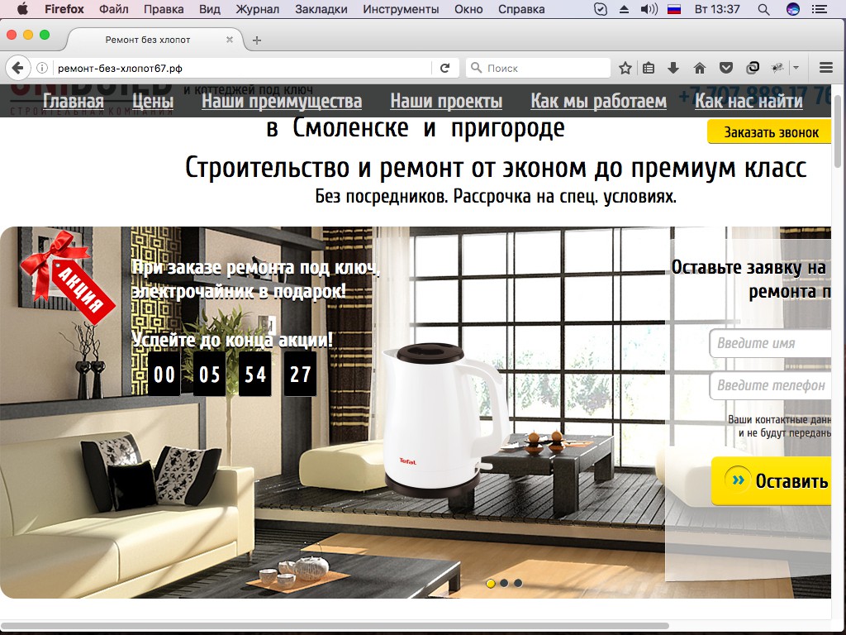This screenshot has height=635, width=846.
Task: Open the Окно menu
Action: tap(468, 9)
